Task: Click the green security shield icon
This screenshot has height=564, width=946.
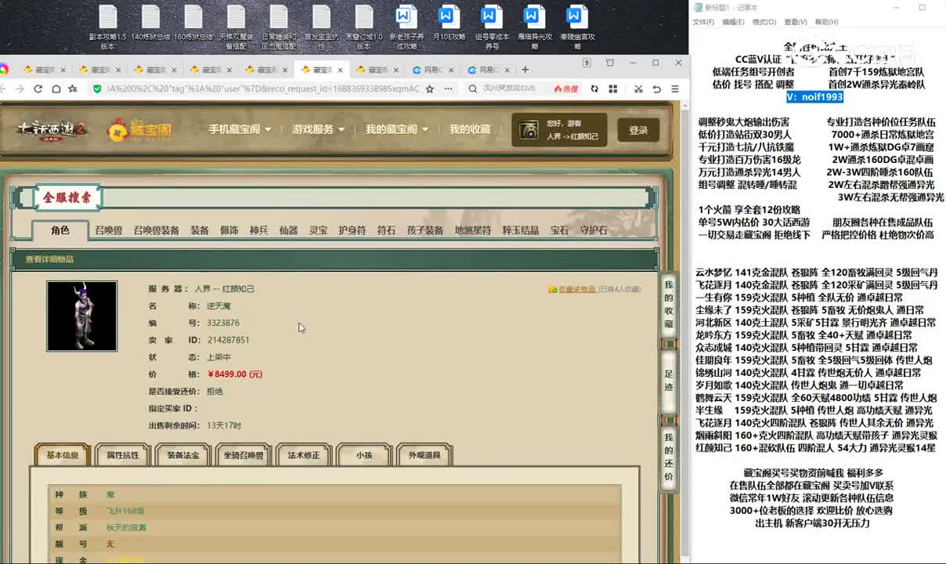Action: pyautogui.click(x=96, y=89)
